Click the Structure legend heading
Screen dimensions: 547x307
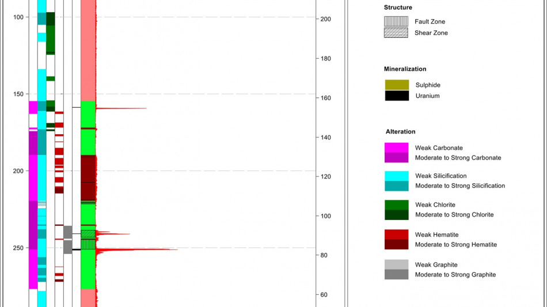tap(398, 7)
